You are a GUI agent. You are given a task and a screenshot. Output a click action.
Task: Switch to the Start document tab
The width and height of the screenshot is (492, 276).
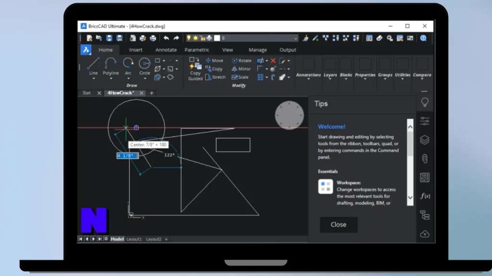86,93
